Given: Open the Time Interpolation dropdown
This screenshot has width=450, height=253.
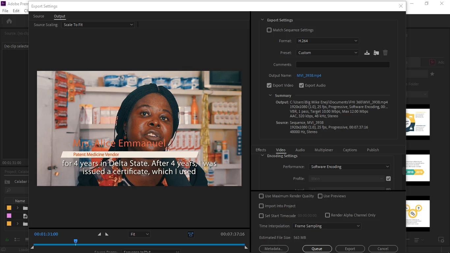Looking at the screenshot, I should pyautogui.click(x=327, y=226).
